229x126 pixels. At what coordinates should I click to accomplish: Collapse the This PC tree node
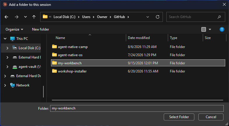[x=5, y=39]
